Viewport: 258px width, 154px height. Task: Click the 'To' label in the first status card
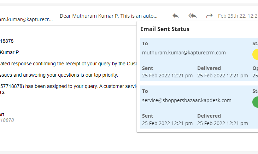(x=145, y=43)
